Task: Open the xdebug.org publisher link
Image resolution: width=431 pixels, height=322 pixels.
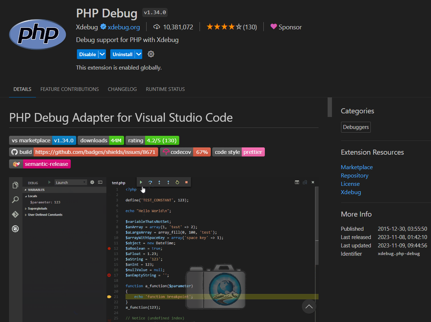Action: [x=124, y=27]
